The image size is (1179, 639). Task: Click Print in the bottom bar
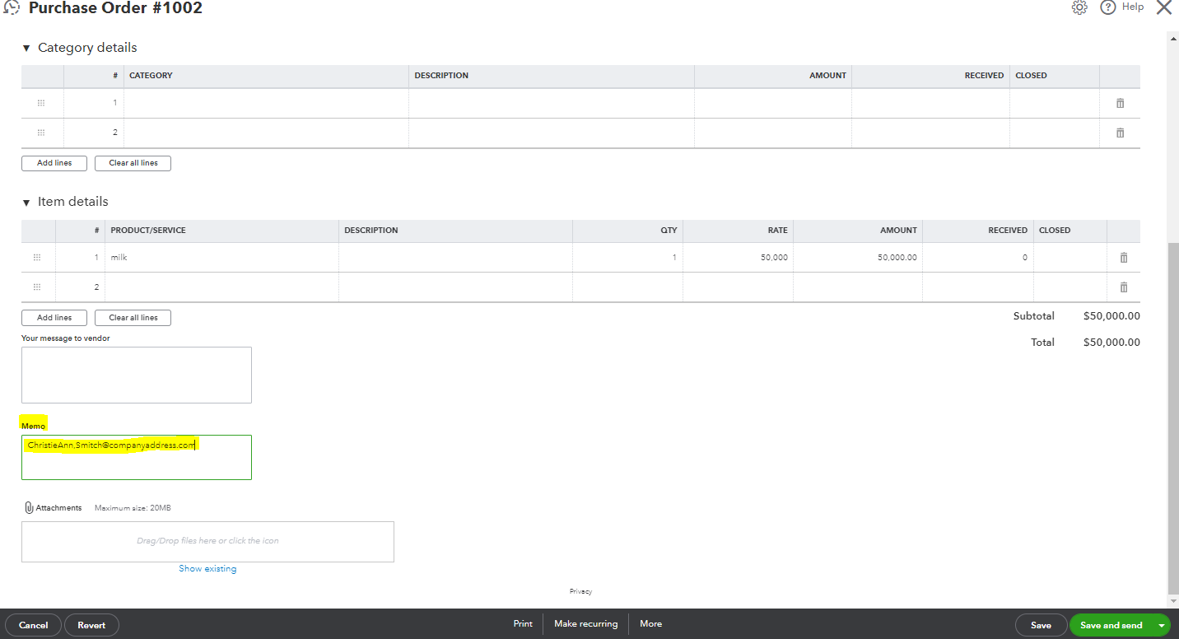523,624
